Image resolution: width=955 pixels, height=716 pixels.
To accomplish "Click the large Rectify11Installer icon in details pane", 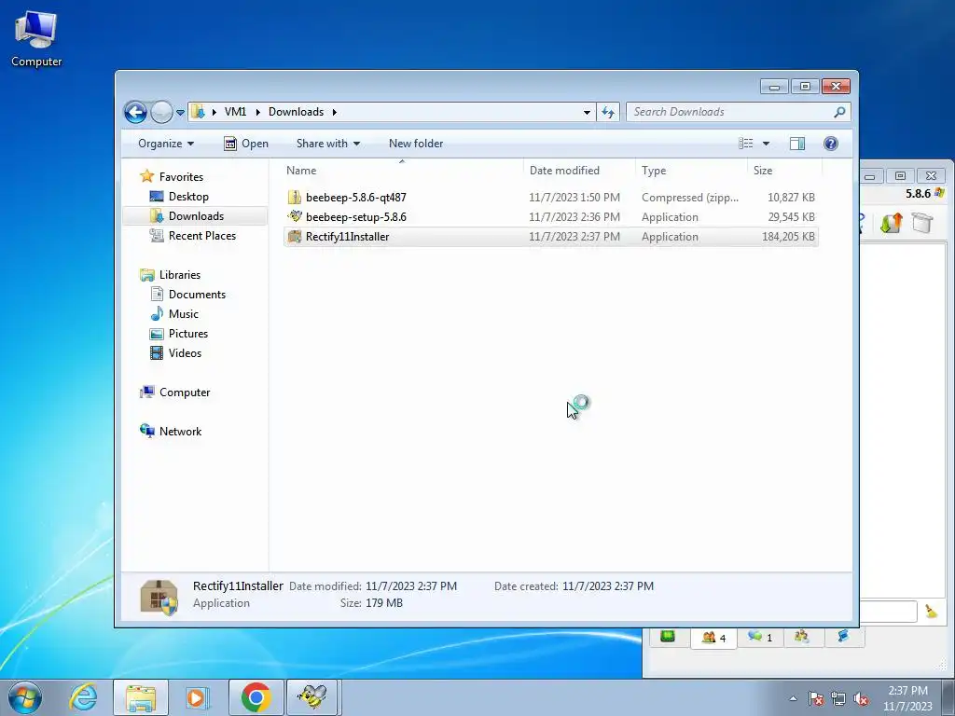I will pos(159,596).
